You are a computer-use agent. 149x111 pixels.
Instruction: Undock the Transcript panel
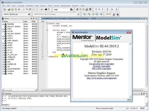pos(144,93)
